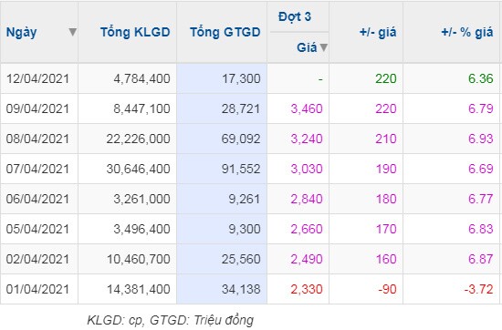Sort by the Ngày column header
This screenshot has width=502, height=330.
coord(22,32)
